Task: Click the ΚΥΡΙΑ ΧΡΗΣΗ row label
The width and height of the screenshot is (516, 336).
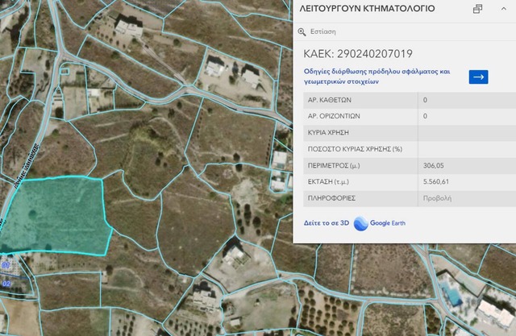Action: [x=329, y=132]
